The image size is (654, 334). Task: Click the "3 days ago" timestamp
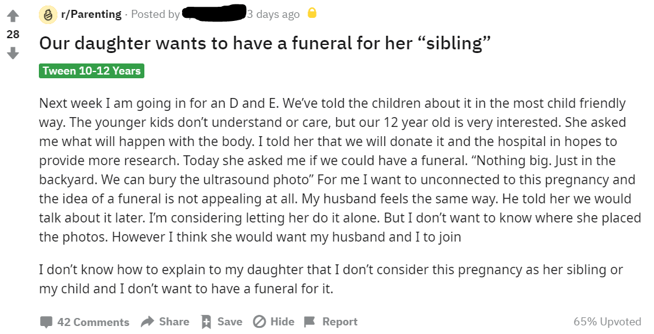point(273,14)
